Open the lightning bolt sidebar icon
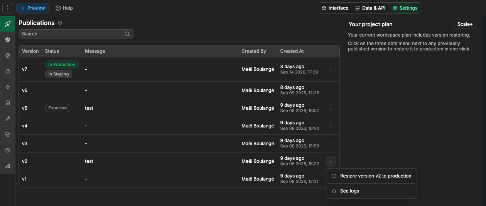Screen dimensions: 486x206 (x=8, y=87)
